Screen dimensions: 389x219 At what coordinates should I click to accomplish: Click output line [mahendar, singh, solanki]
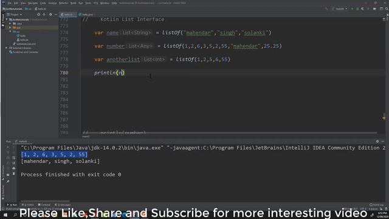(60, 161)
